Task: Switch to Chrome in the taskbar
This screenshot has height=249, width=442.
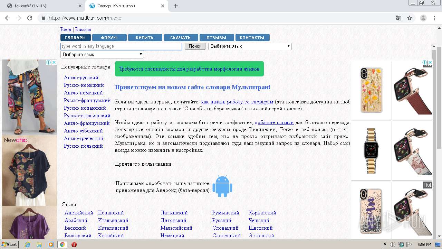Action: [x=63, y=245]
